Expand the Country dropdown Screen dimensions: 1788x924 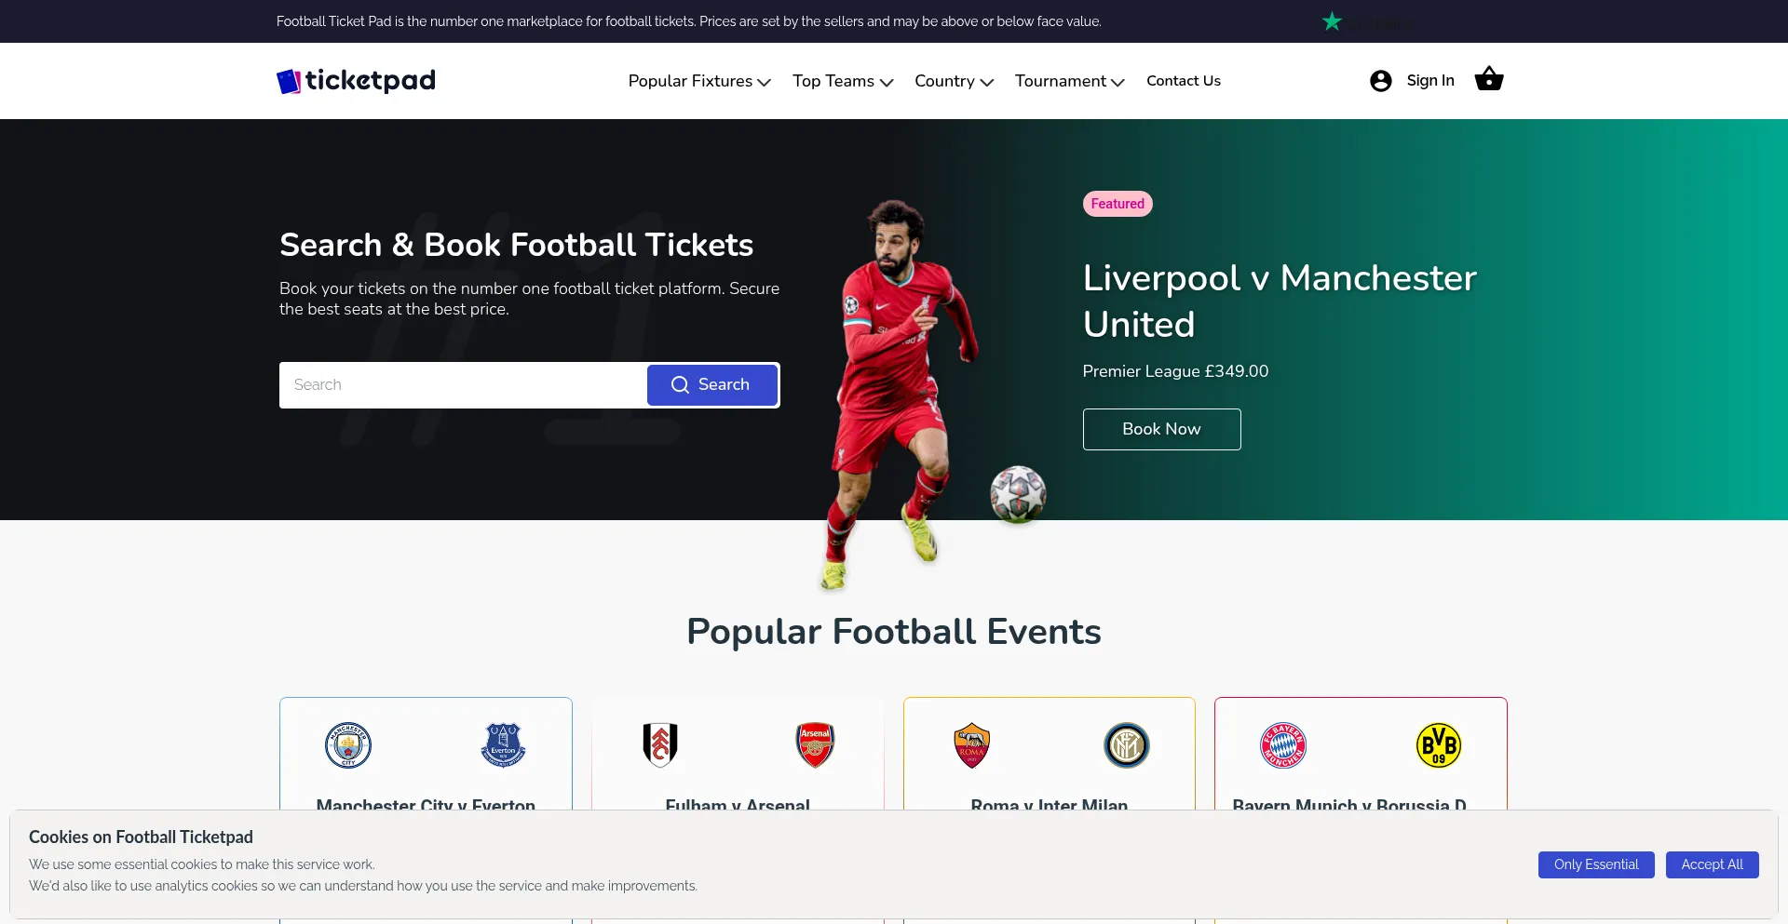[954, 81]
